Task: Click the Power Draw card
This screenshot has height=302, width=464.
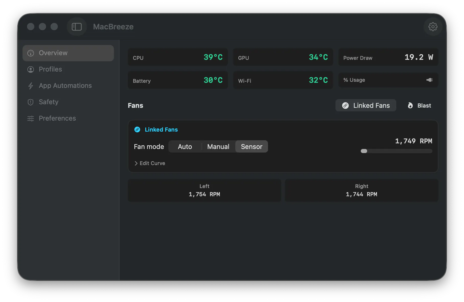Action: point(388,57)
